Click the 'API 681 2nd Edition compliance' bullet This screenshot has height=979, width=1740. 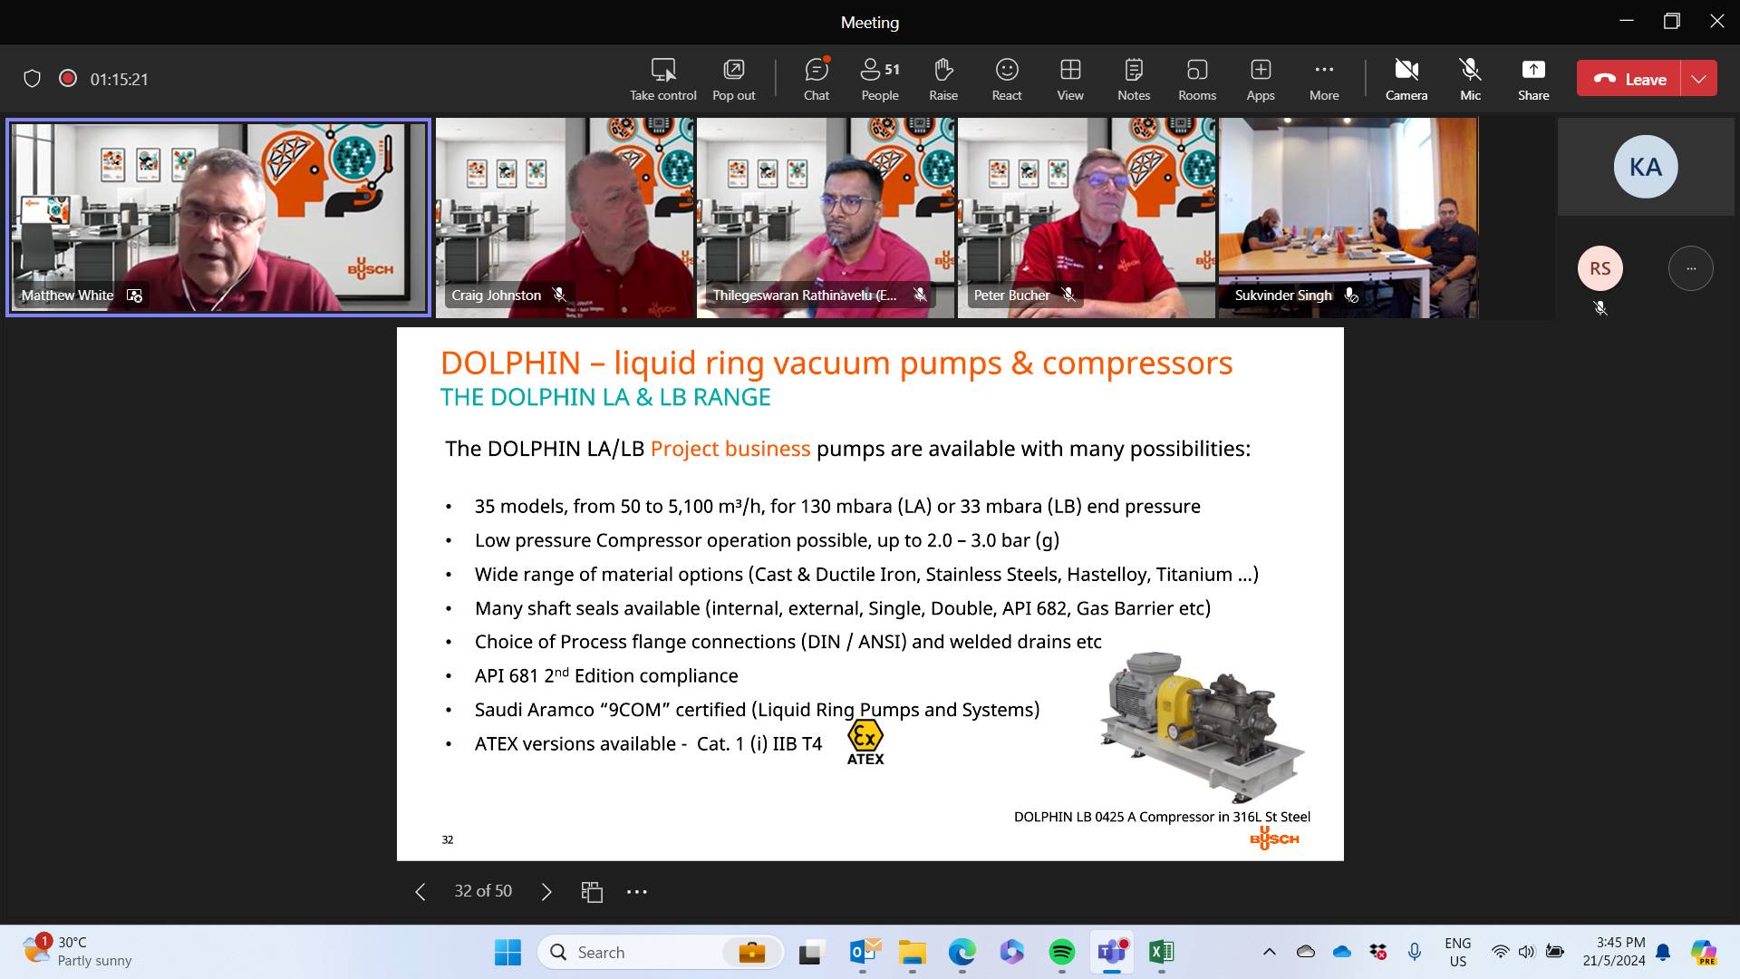[606, 675]
